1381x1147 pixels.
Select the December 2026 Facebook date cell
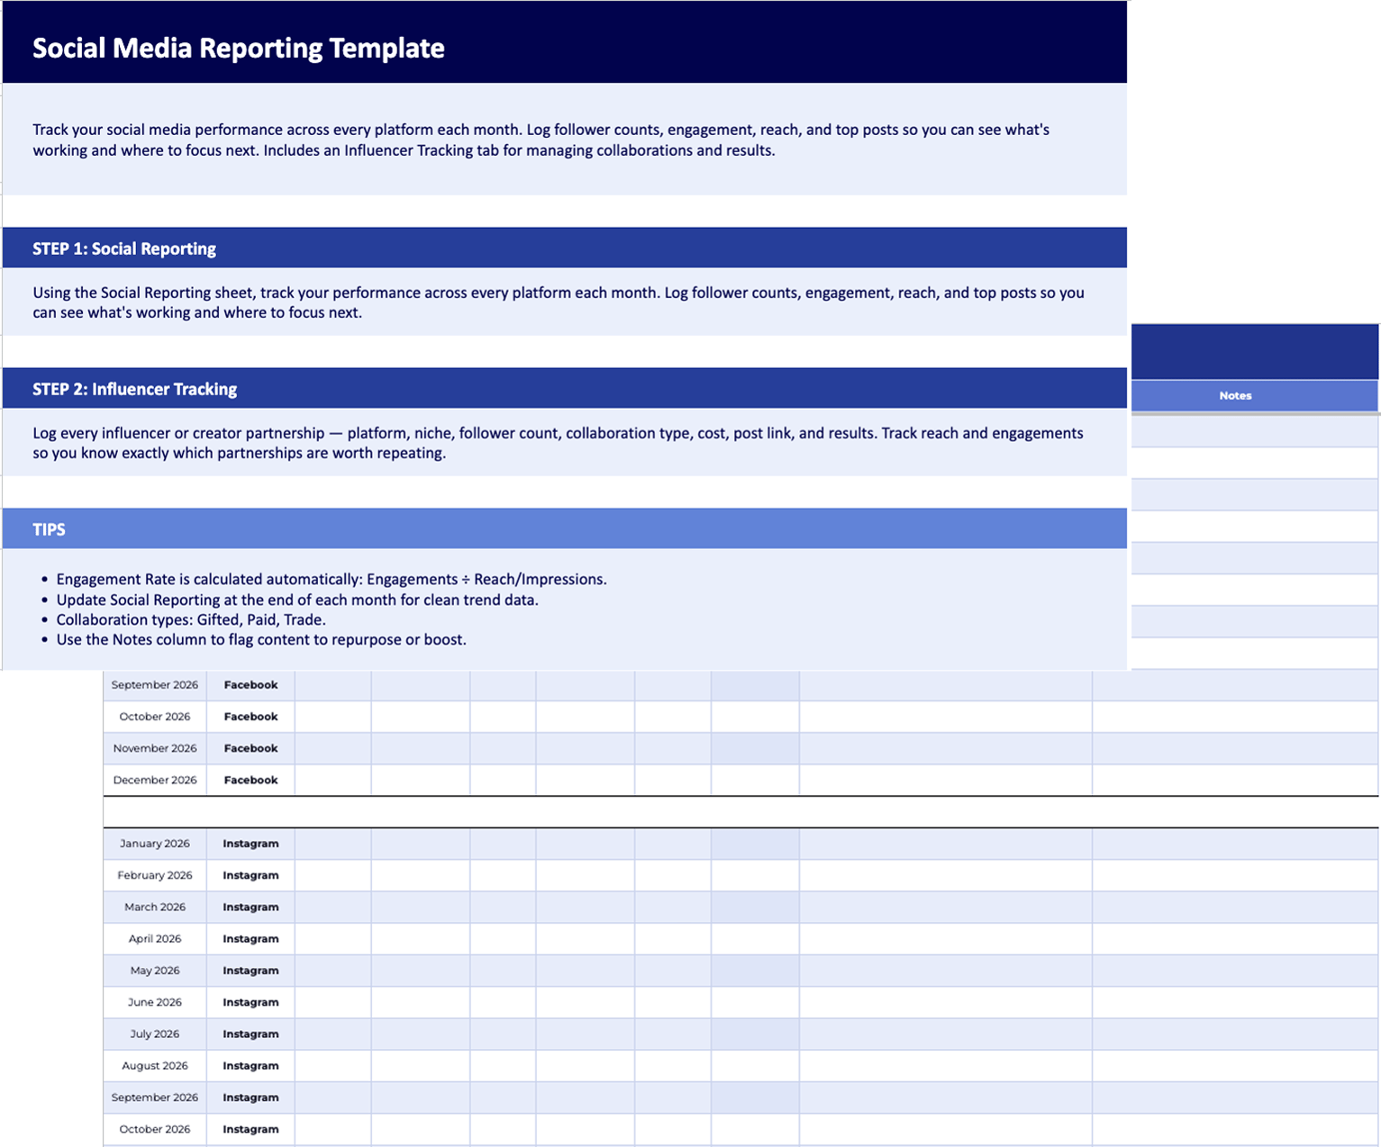point(155,780)
